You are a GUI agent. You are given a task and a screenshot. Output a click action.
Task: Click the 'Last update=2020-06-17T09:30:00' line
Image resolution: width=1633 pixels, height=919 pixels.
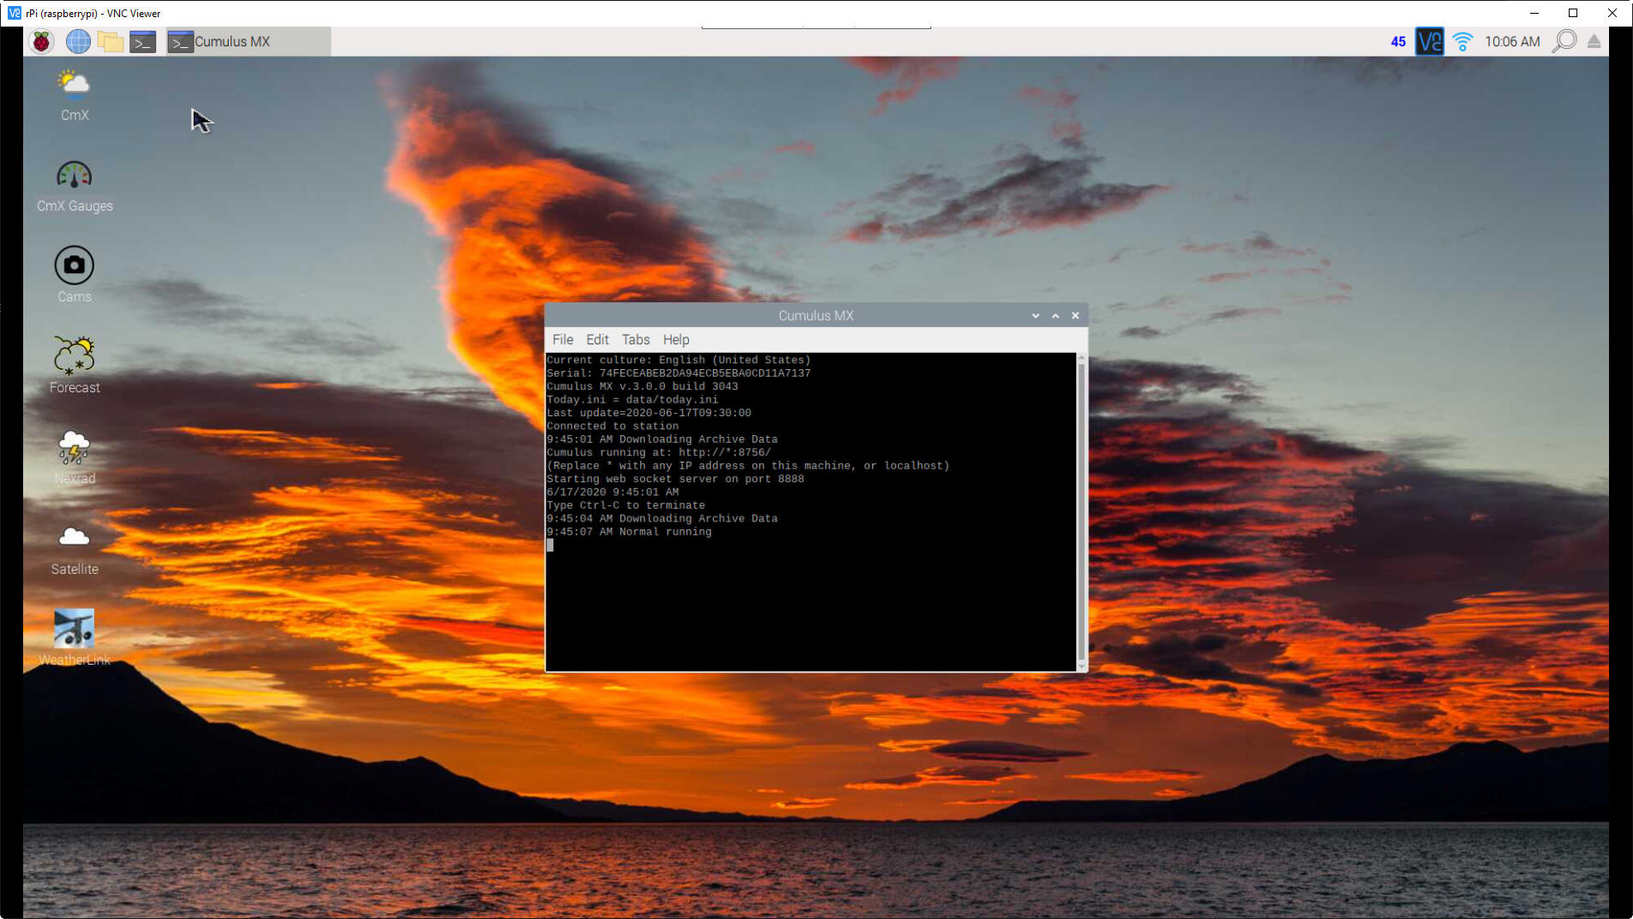[649, 413]
